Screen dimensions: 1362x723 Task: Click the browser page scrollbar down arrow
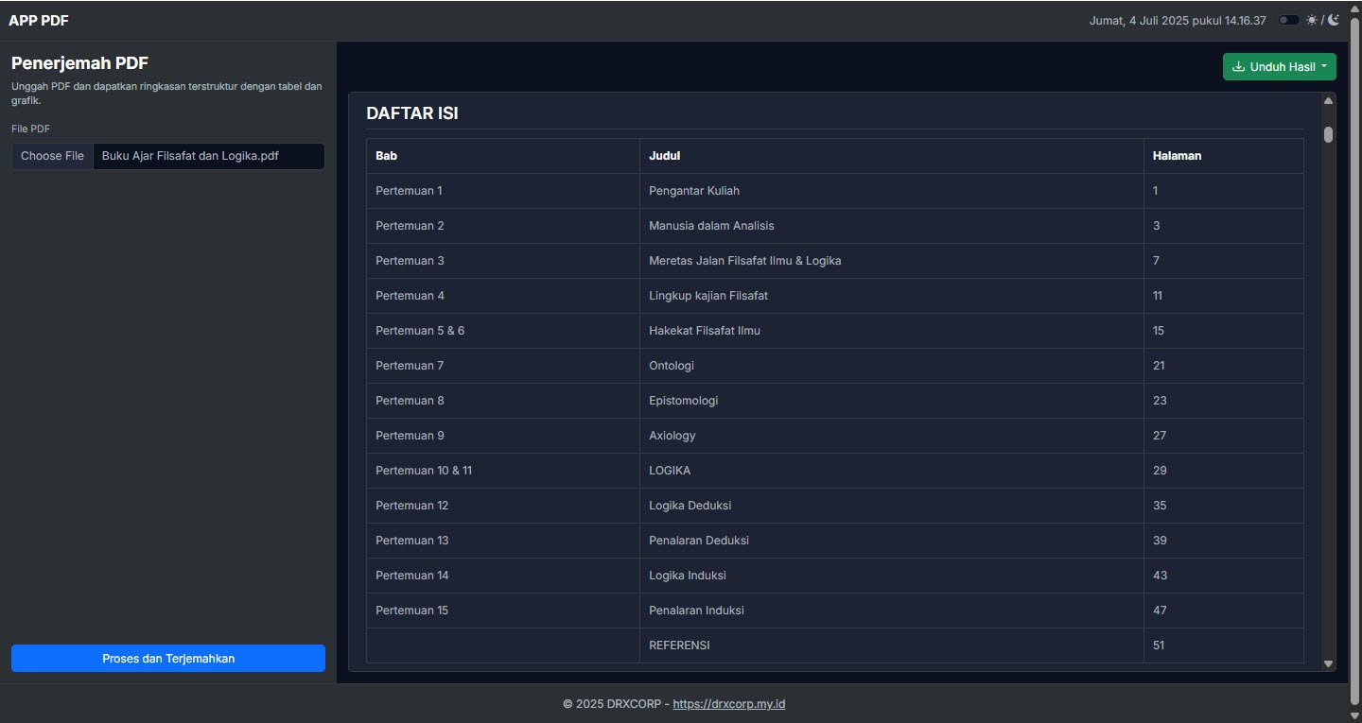point(1354,715)
